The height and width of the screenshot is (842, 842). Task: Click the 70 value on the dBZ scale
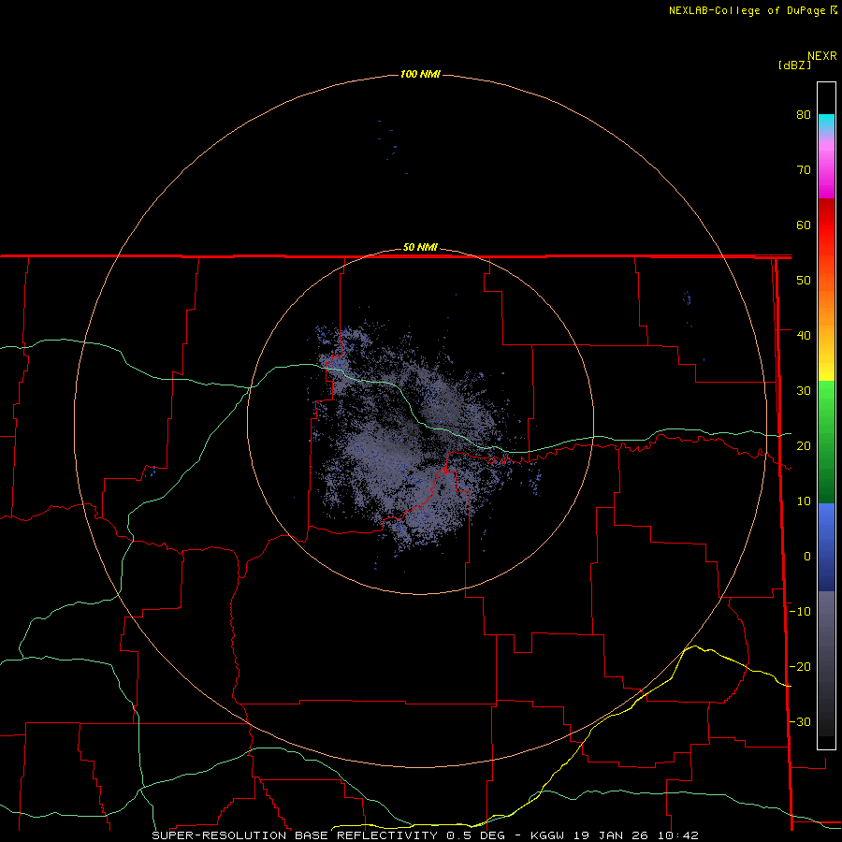coord(804,170)
